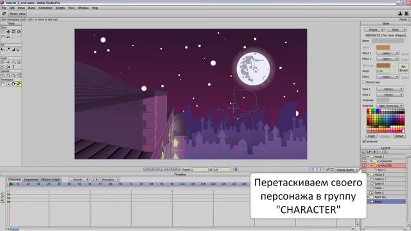Toggle visibility of the components layer
Image resolution: width=411 pixels, height=231 pixels.
tap(364, 161)
